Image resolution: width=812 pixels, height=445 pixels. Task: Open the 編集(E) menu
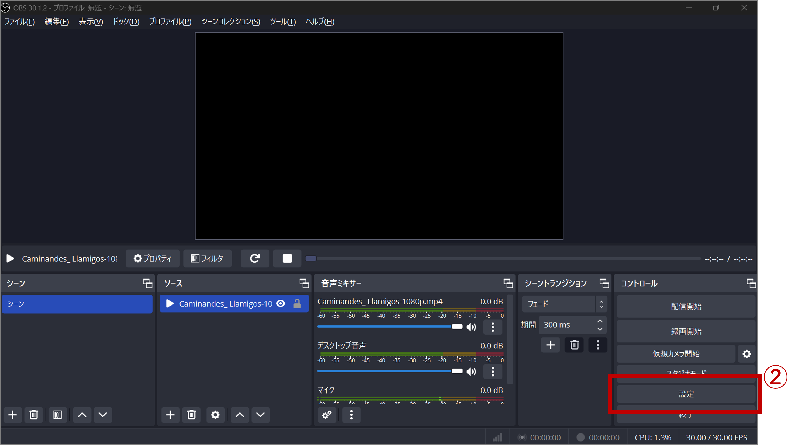[56, 22]
